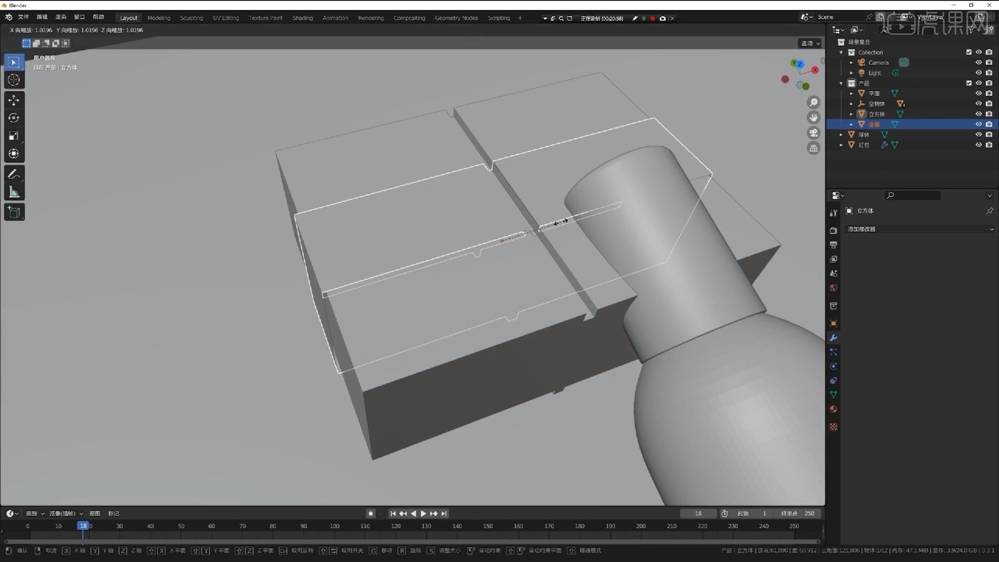This screenshot has width=999, height=562.
Task: Open the Output properties tab
Action: (x=834, y=245)
